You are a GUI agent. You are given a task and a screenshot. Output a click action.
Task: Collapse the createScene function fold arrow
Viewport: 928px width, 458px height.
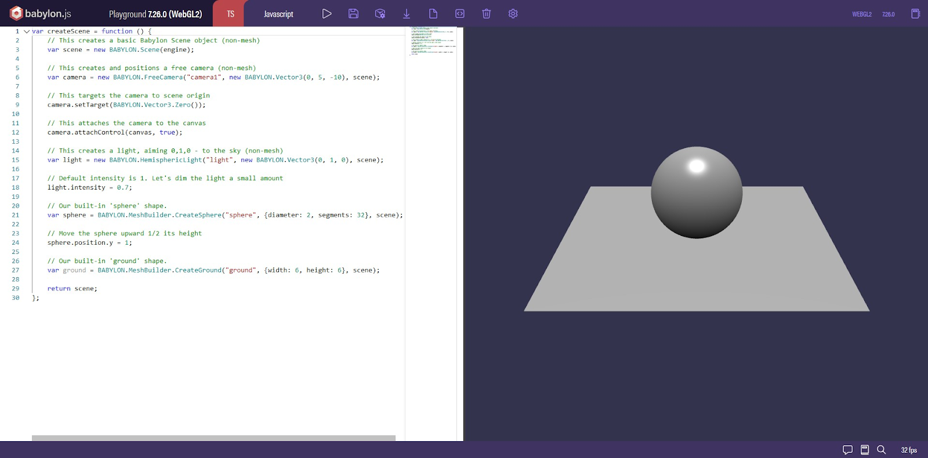pyautogui.click(x=27, y=31)
